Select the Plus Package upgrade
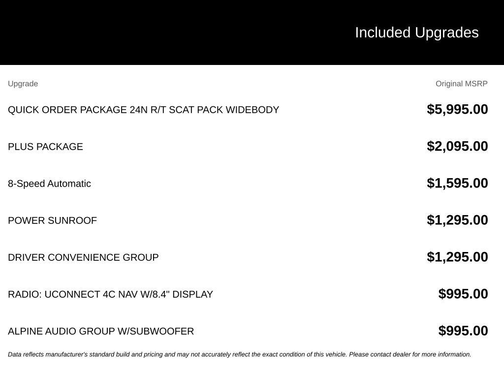This screenshot has width=504, height=378. click(x=45, y=147)
